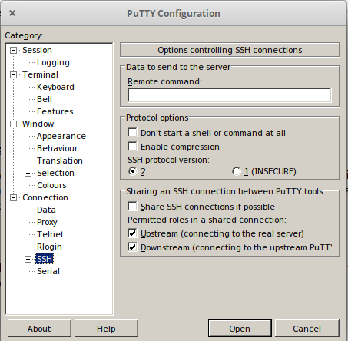Select SSH protocol version 2
Image resolution: width=348 pixels, height=341 pixels.
[133, 171]
